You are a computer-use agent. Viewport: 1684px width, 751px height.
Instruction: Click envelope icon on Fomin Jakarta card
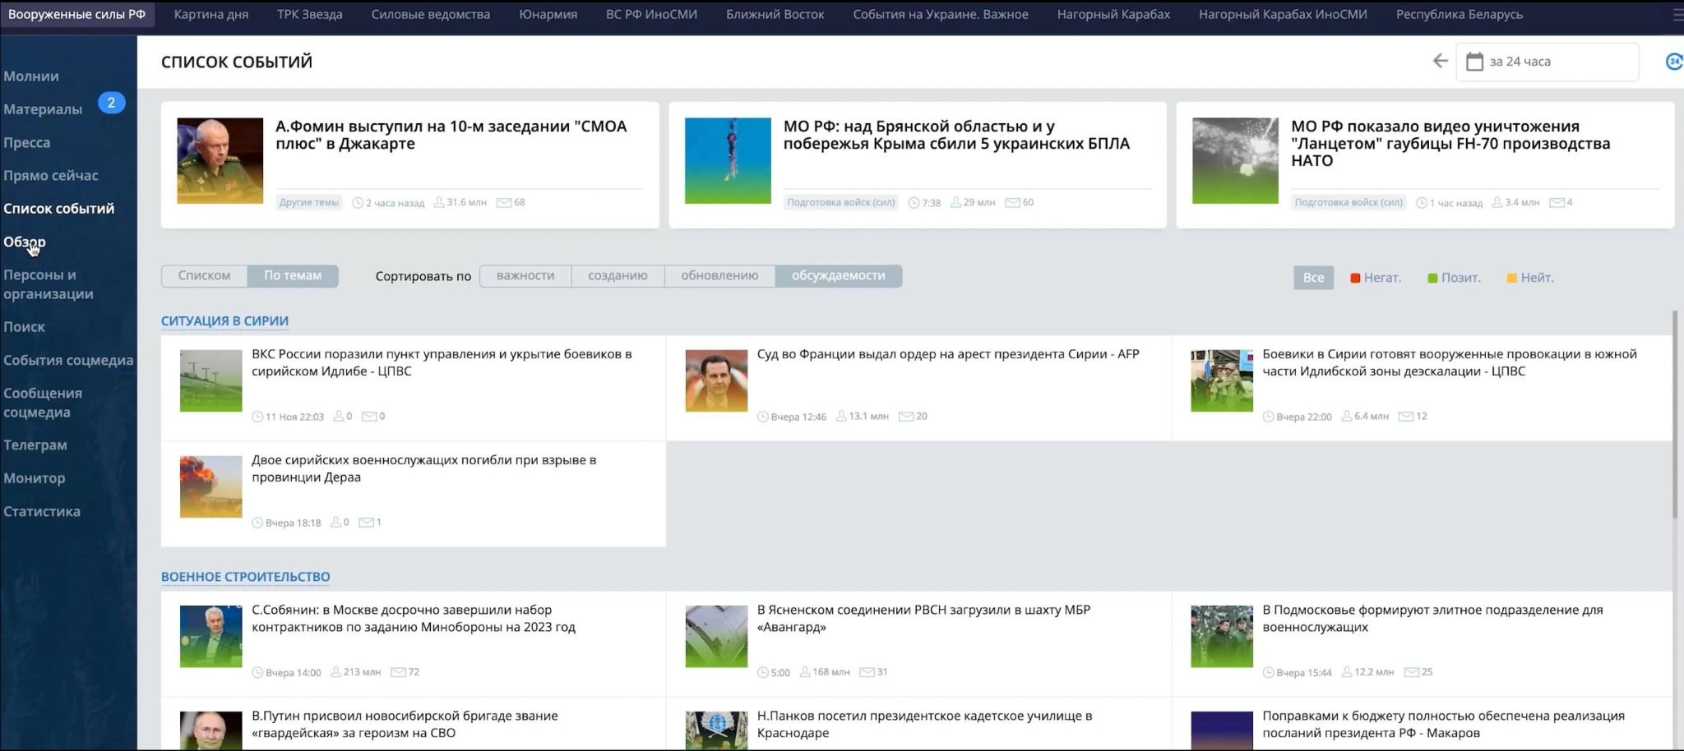[503, 203]
